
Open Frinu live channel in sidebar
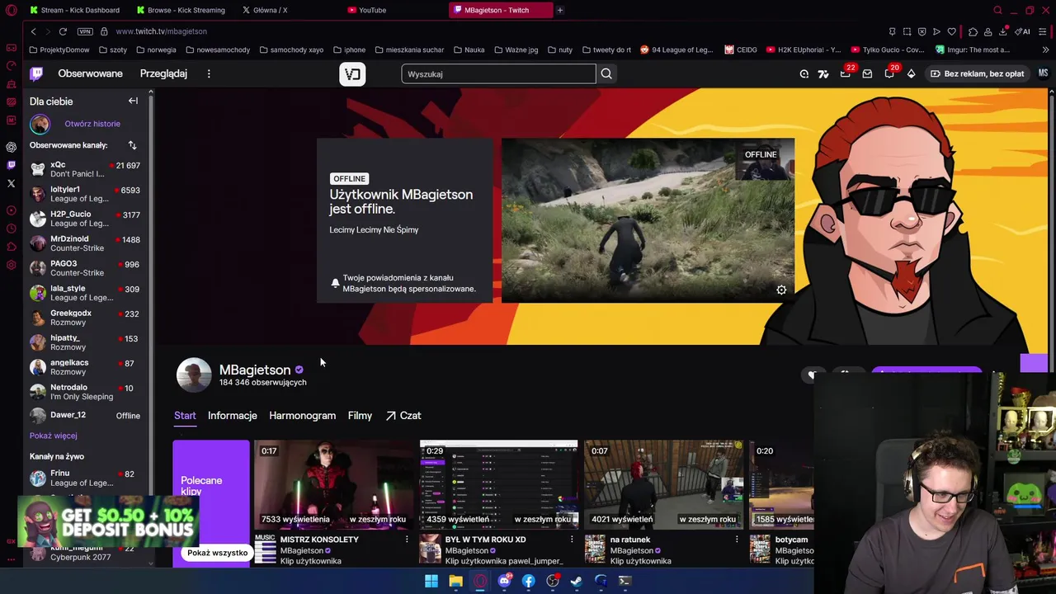(85, 478)
